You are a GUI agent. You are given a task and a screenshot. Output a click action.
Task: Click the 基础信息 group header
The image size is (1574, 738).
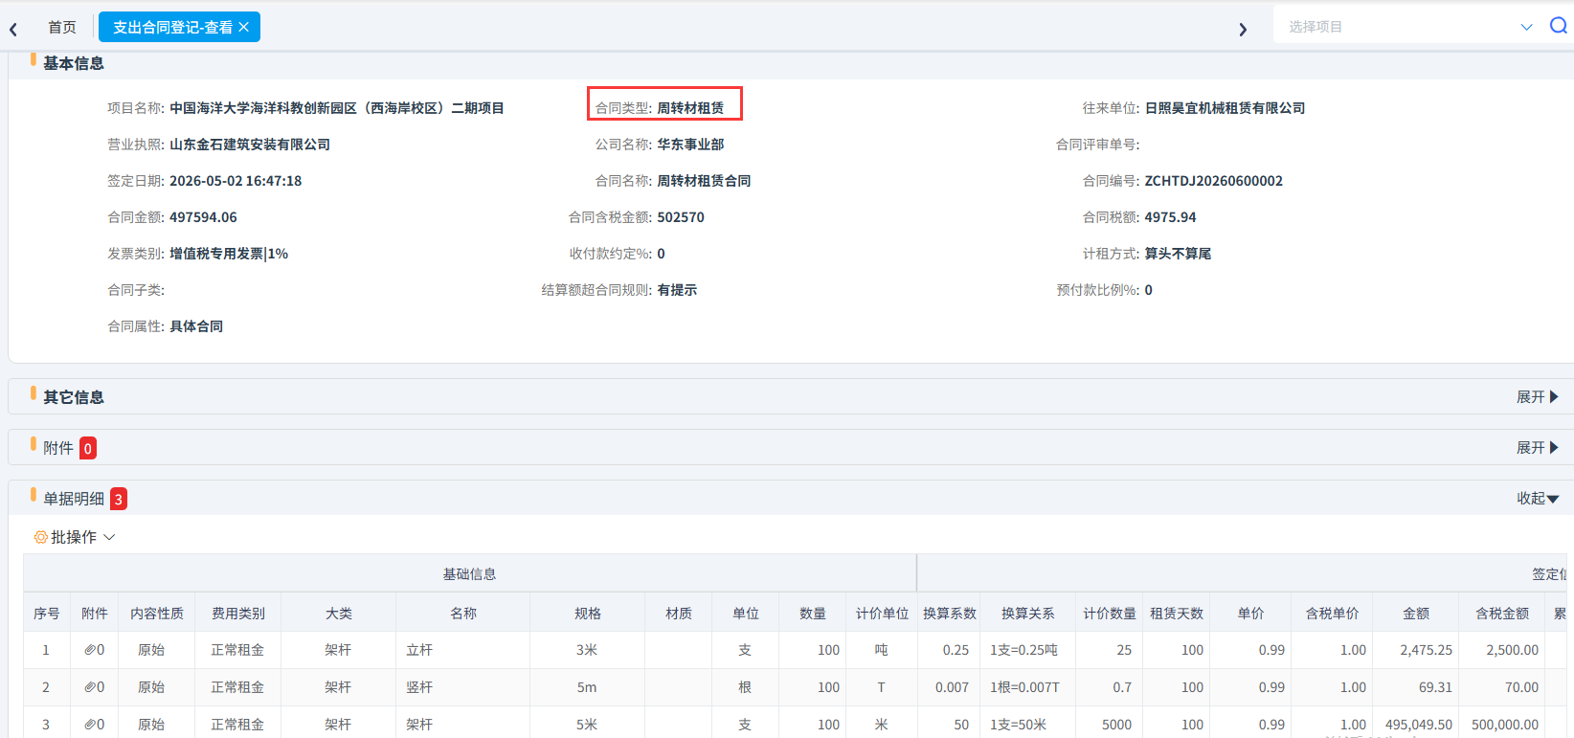coord(469,574)
